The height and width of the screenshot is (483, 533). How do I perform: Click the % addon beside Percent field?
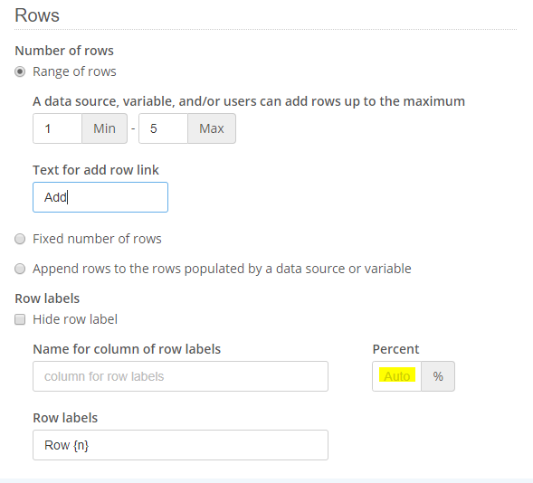(x=438, y=376)
